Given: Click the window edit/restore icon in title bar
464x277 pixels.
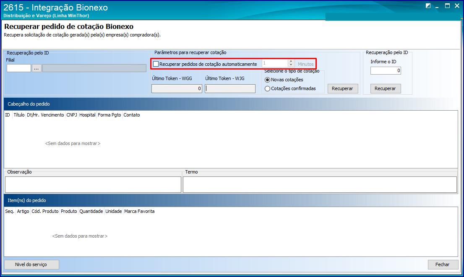Looking at the screenshot, I should tap(428, 6).
